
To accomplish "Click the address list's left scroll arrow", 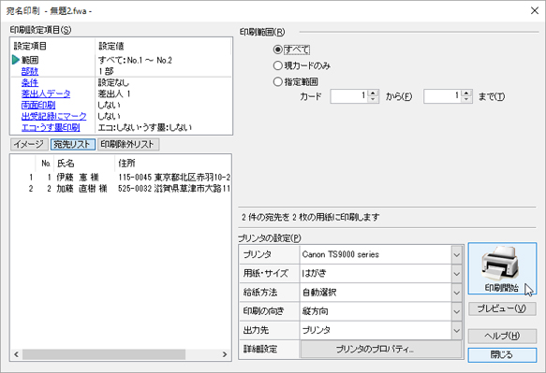I will (x=16, y=354).
